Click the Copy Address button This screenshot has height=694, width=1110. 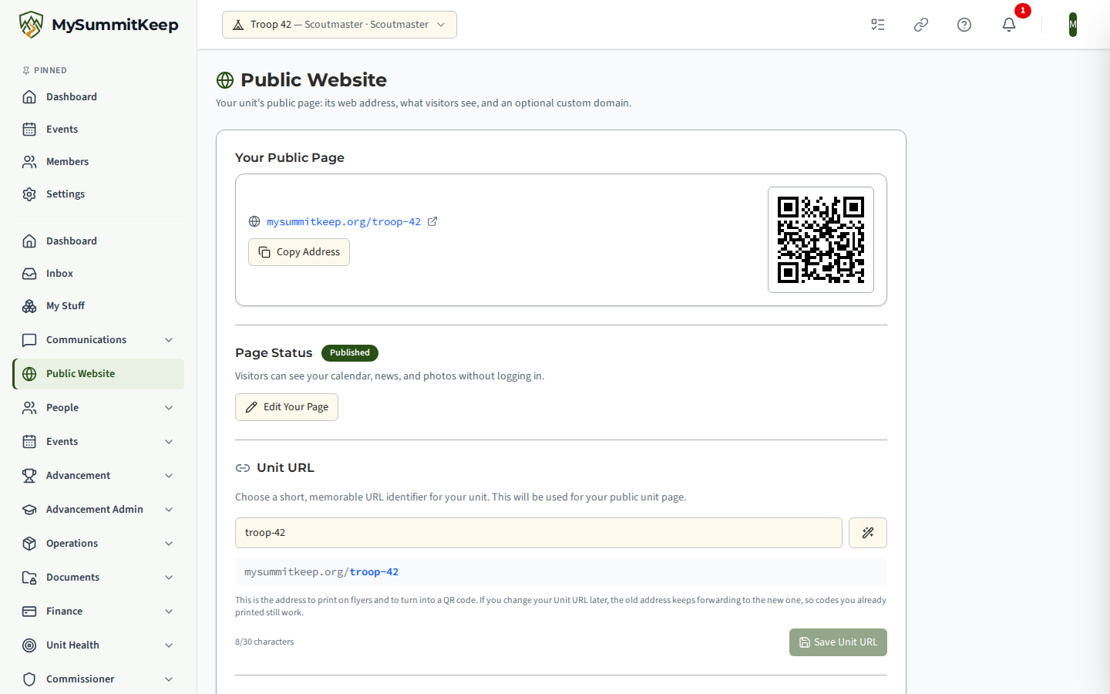coord(299,252)
